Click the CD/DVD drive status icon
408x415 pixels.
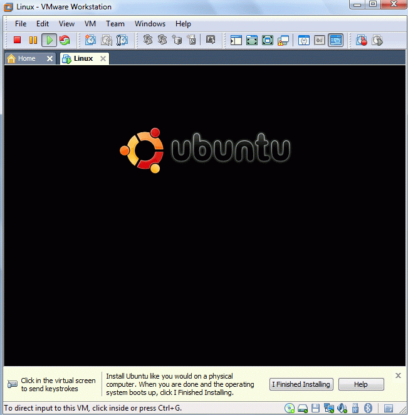(290, 408)
